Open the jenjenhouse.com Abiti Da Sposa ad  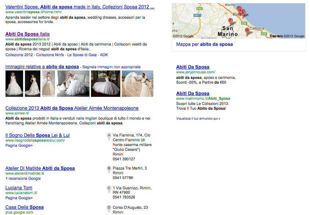pyautogui.click(x=193, y=67)
